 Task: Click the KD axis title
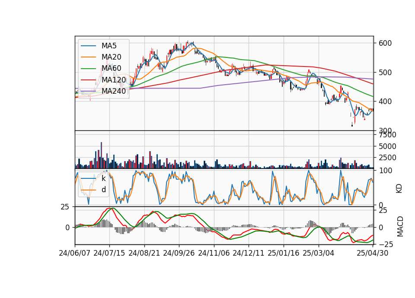399,188
